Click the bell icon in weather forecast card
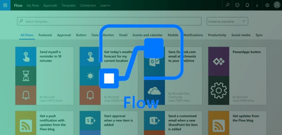Image resolution: width=282 pixels, height=135 pixels. coord(90,95)
